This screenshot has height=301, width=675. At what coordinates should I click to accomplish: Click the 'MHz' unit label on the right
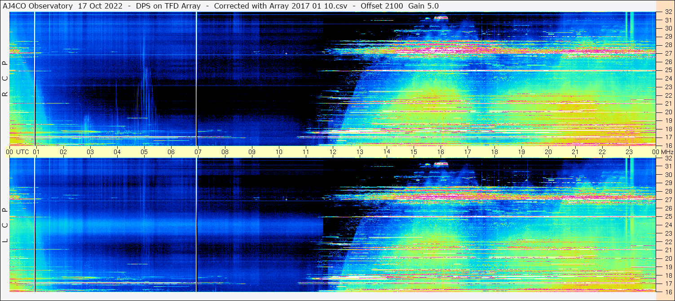click(665, 152)
